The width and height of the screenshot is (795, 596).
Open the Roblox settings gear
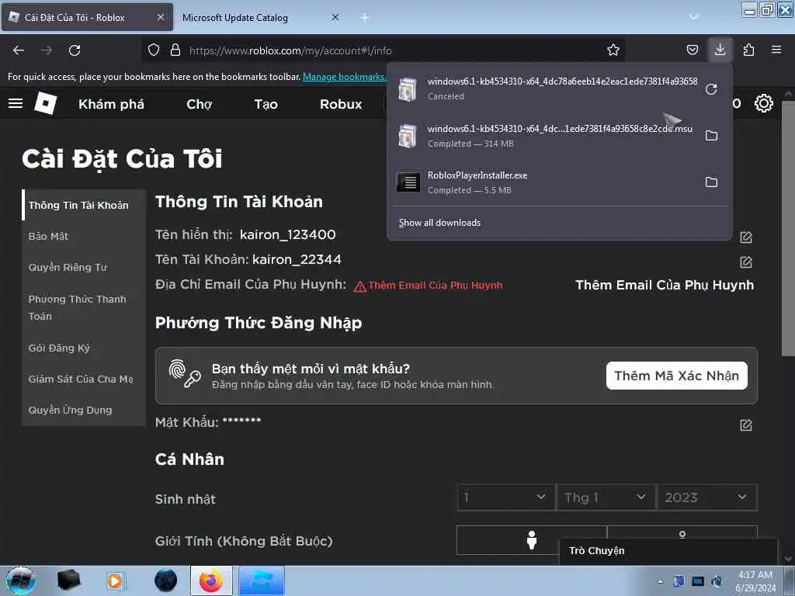(764, 103)
